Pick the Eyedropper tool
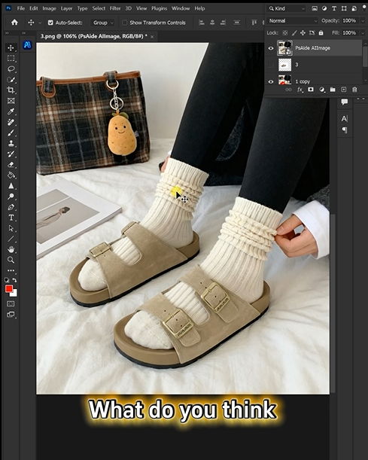The height and width of the screenshot is (460, 368). [11, 111]
